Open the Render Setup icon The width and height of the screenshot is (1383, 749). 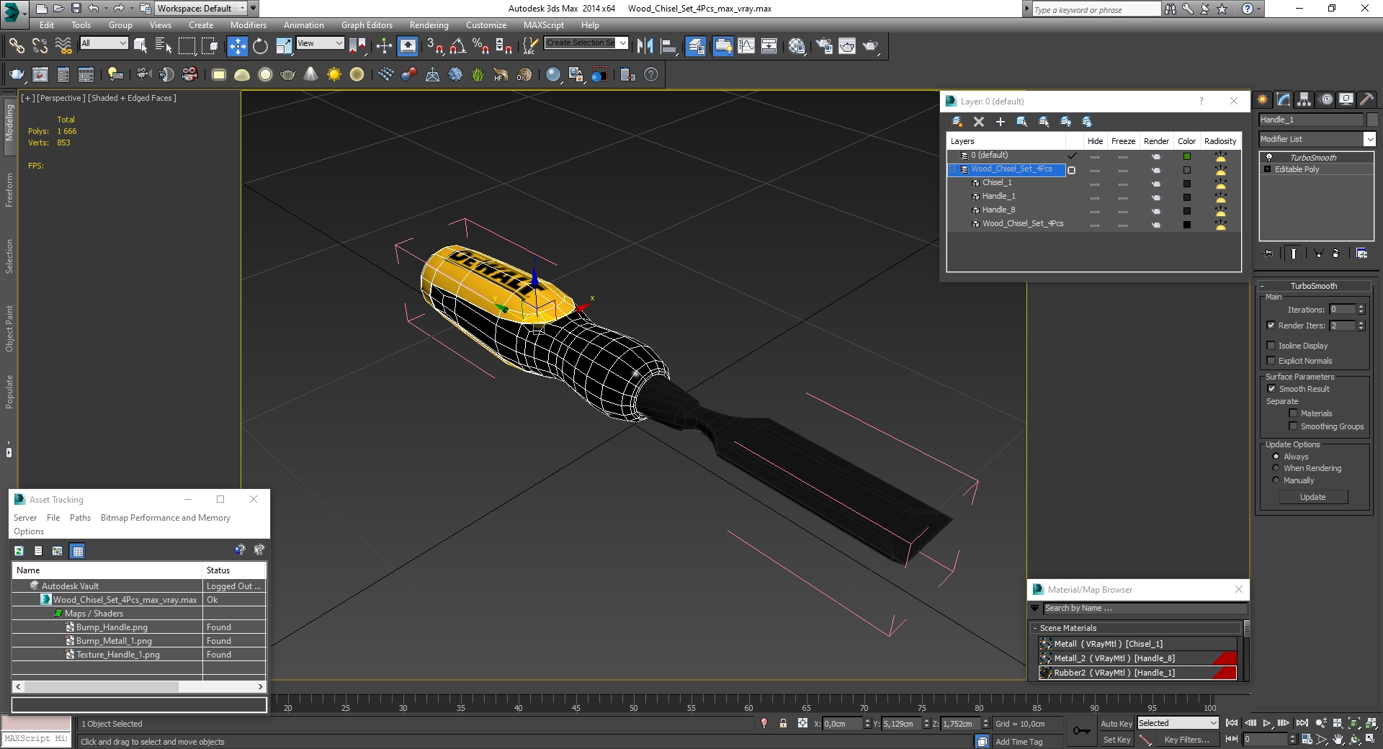click(x=824, y=46)
